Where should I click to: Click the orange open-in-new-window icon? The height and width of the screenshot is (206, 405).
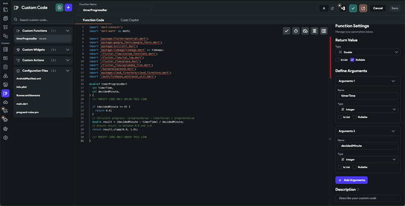[x=363, y=8]
